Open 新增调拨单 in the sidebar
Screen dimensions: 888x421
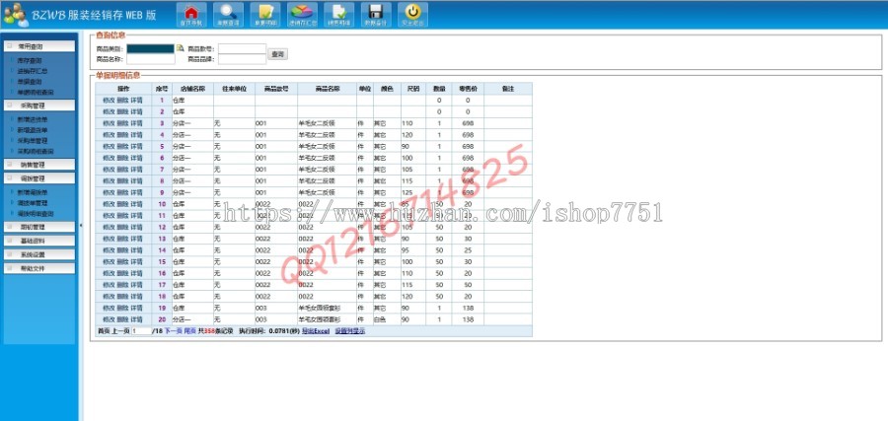point(33,192)
